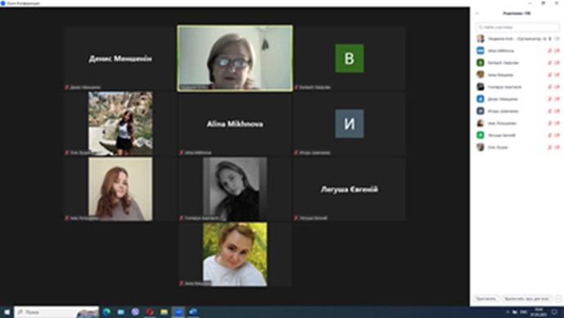Toggle the organizer's video icon in participants list

[557, 38]
